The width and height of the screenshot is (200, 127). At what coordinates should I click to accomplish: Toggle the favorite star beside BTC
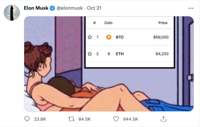90,37
